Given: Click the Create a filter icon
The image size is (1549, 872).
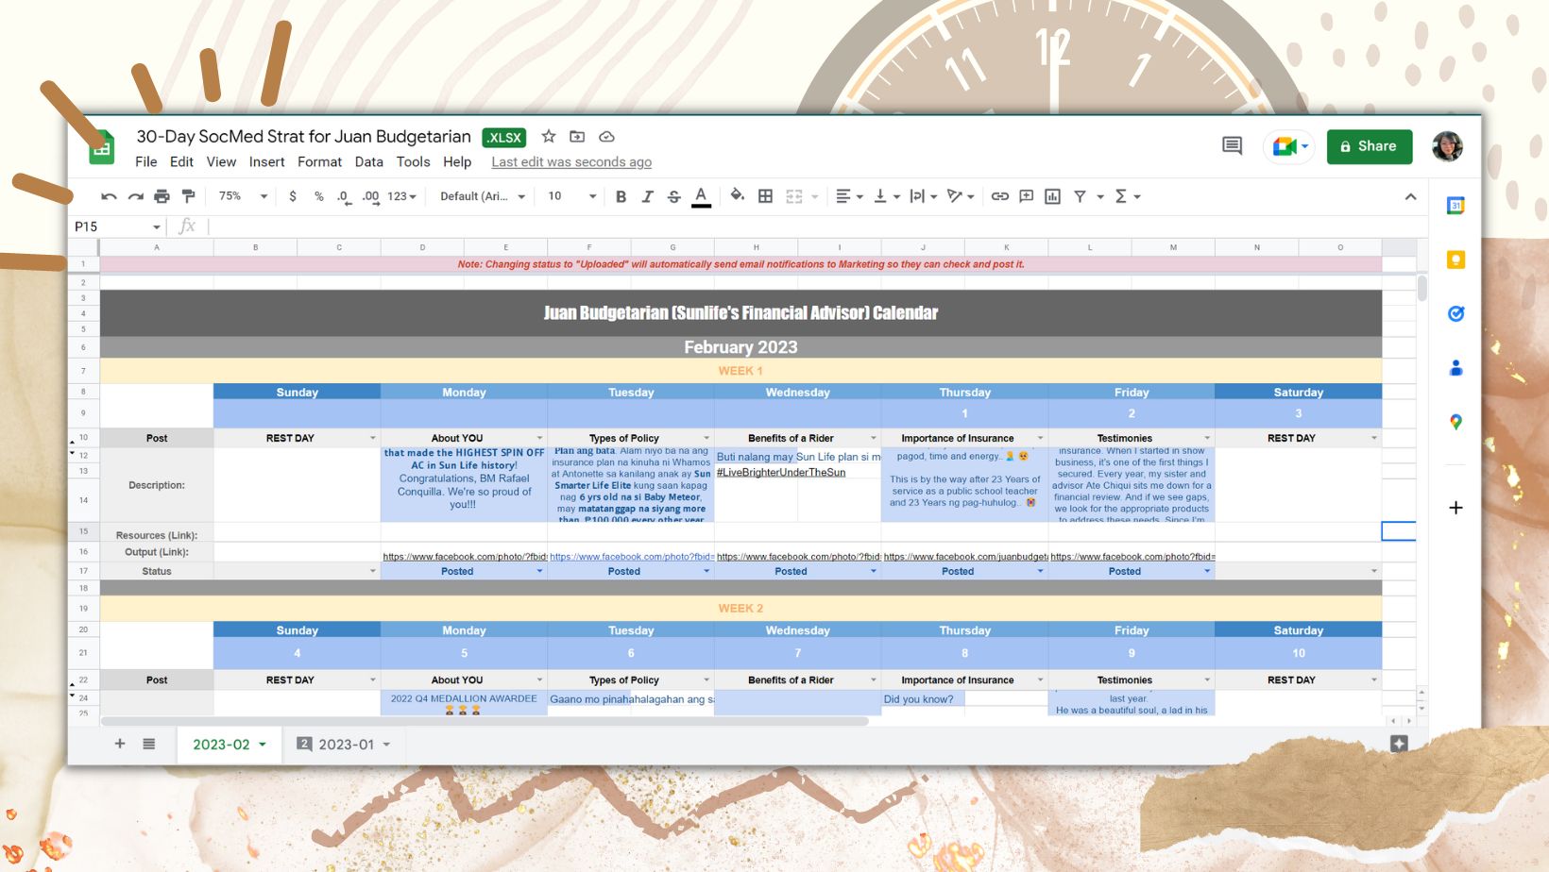Looking at the screenshot, I should [x=1080, y=196].
